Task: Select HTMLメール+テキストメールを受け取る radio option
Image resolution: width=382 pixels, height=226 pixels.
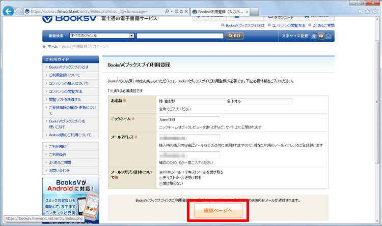Action: pos(161,172)
